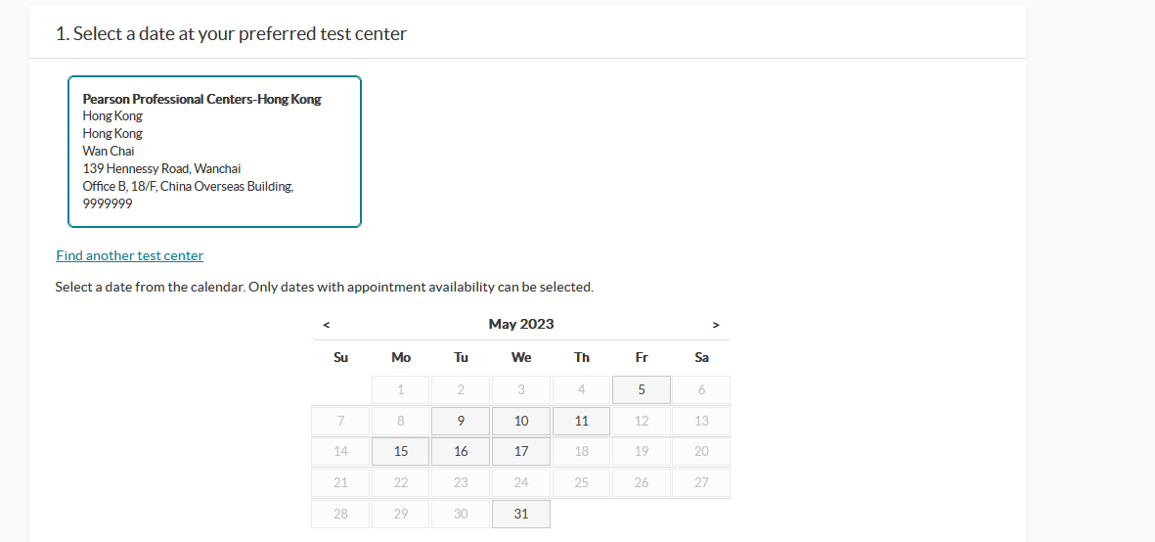This screenshot has width=1155, height=542.
Task: Choose May 10 in the calendar
Action: (521, 422)
